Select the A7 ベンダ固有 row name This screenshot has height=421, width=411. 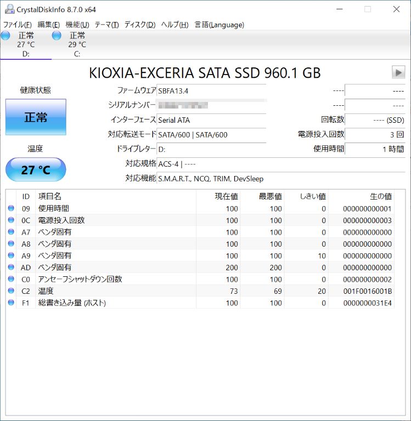click(x=55, y=232)
